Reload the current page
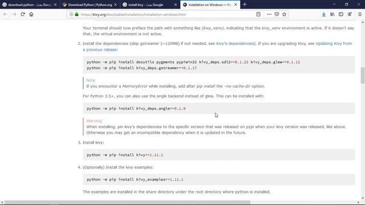The width and height of the screenshot is (365, 205). 23,14
